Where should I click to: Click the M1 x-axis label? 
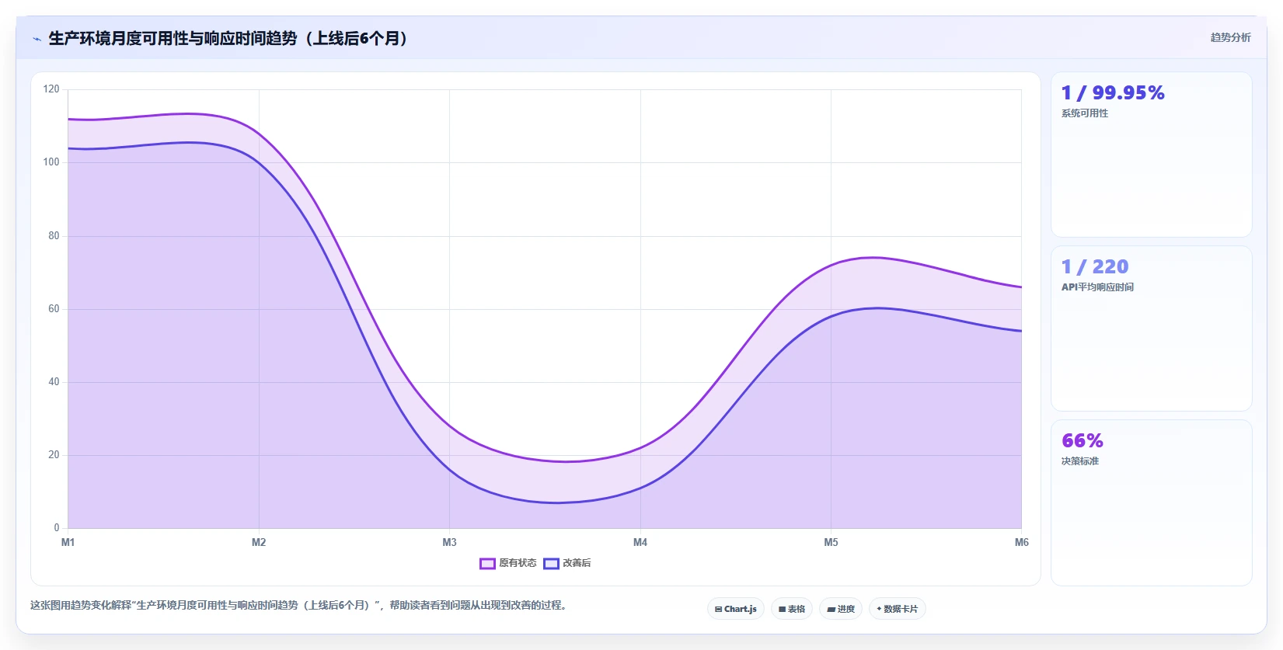click(x=68, y=542)
